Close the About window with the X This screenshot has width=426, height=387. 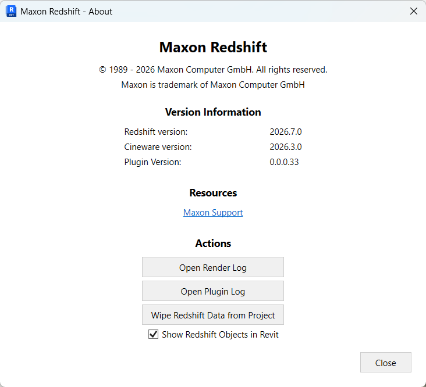(414, 11)
